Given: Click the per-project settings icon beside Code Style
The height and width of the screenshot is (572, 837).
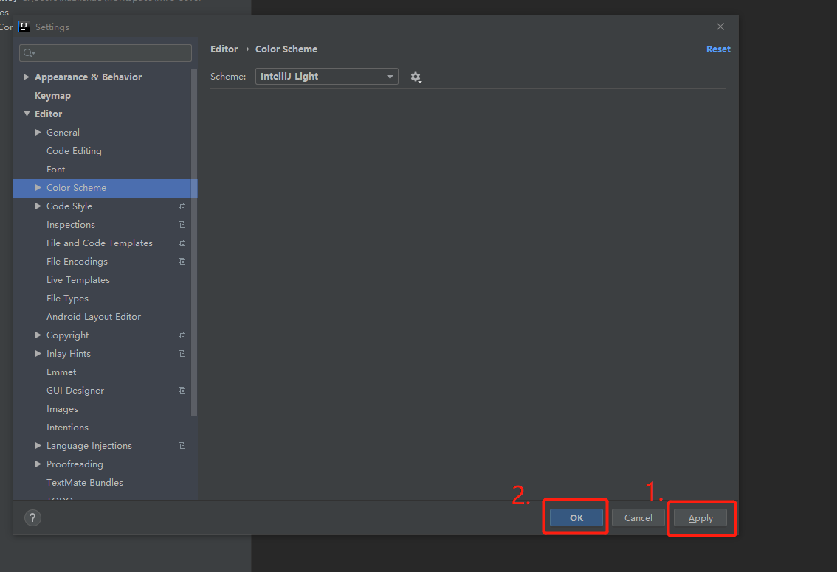Looking at the screenshot, I should click(x=182, y=206).
